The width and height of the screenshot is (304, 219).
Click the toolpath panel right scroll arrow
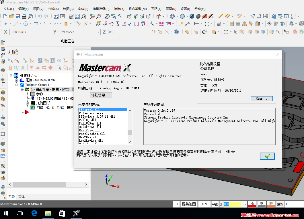pyautogui.click(x=86, y=185)
